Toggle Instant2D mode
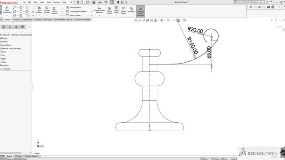The width and height of the screenshot is (285, 160). [x=131, y=10]
